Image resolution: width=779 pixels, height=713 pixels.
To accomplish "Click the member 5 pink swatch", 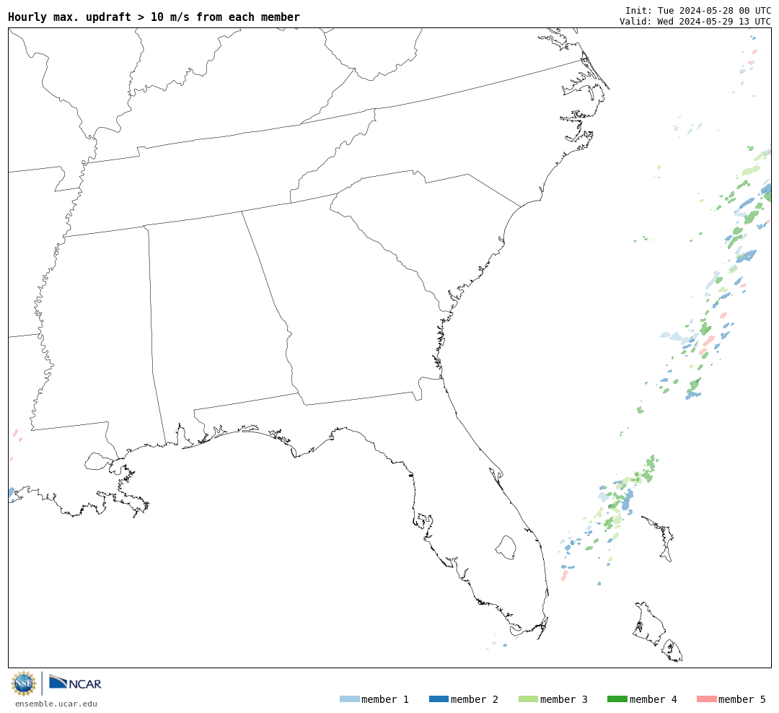I will pos(706,699).
